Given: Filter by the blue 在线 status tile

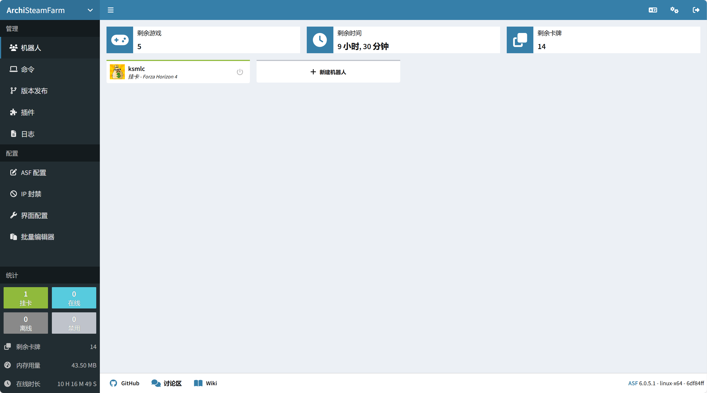Looking at the screenshot, I should tap(74, 298).
